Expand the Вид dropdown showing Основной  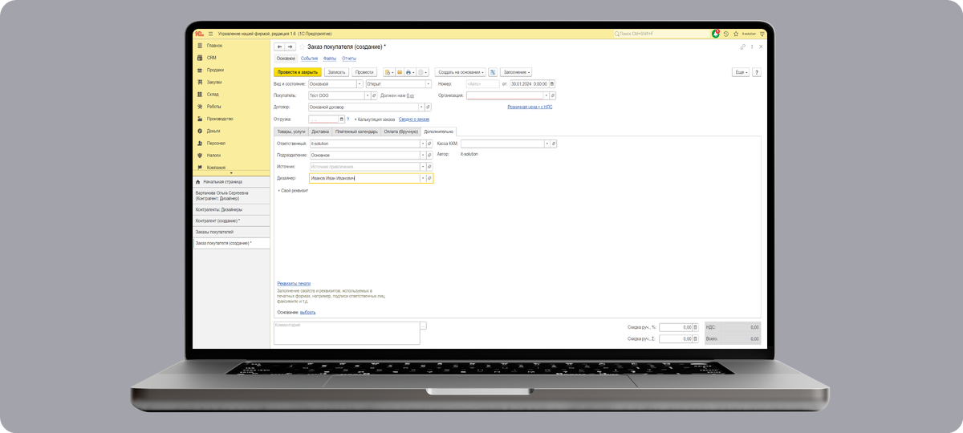click(x=358, y=83)
